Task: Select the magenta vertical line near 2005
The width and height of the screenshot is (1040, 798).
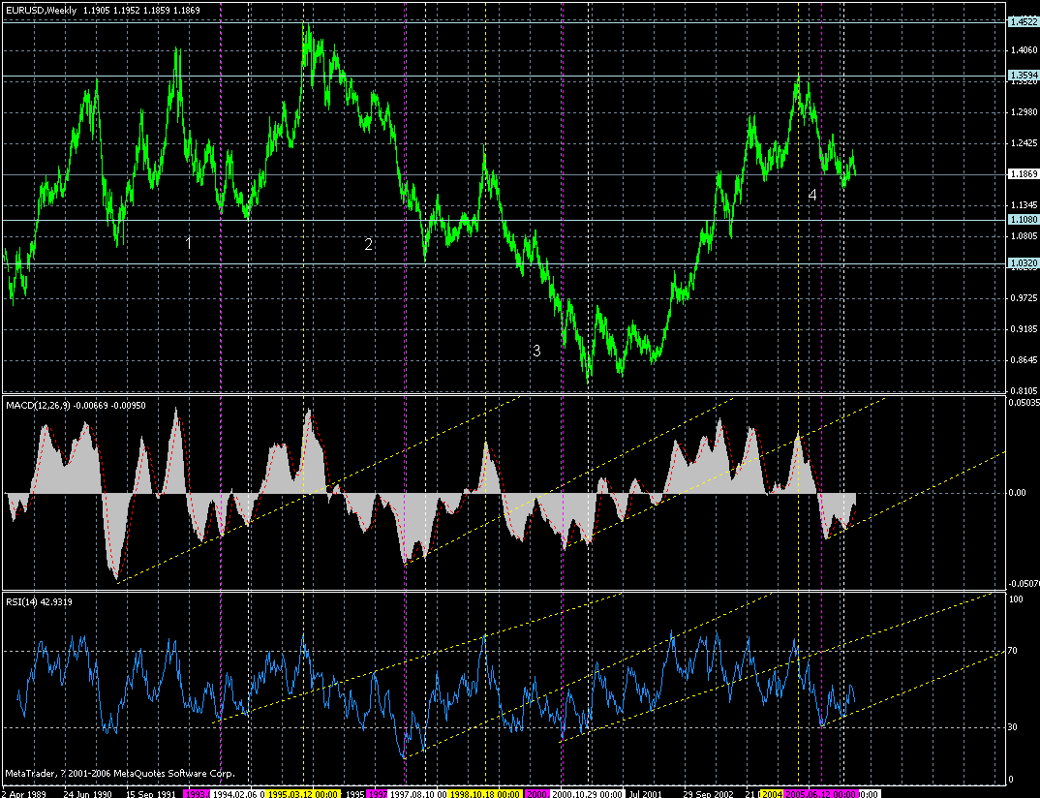Action: [x=824, y=291]
